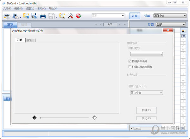This screenshot has width=190, height=139.
Task: Click the webcam capture toolbar icon
Action: click(16, 16)
